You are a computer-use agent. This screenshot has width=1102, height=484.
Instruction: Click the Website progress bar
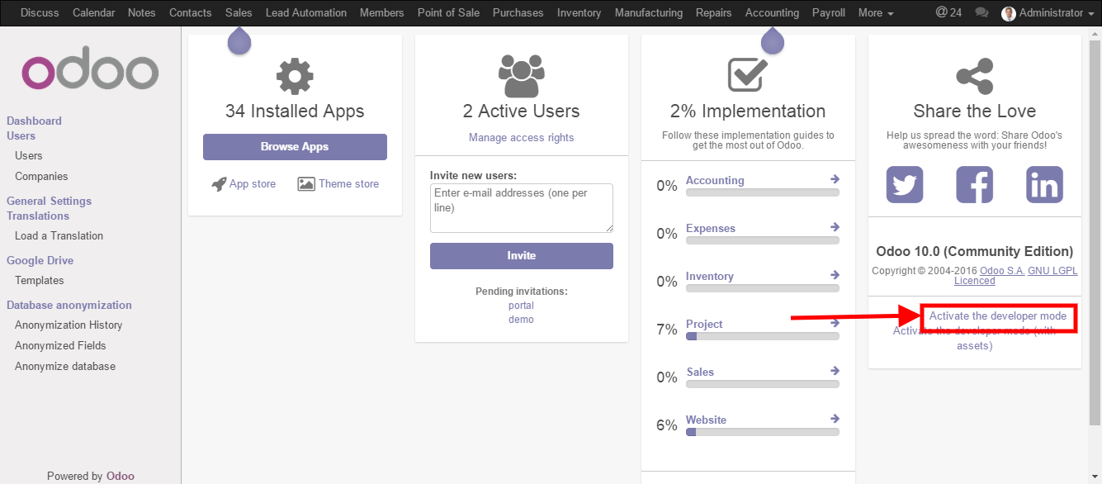763,432
